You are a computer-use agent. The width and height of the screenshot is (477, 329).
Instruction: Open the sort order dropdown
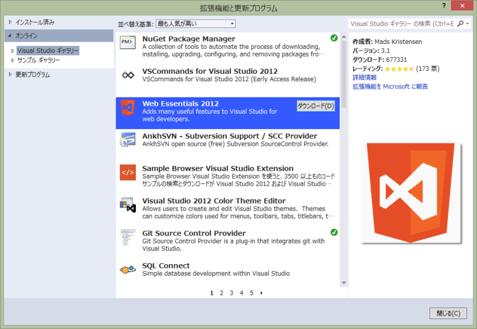pos(196,24)
